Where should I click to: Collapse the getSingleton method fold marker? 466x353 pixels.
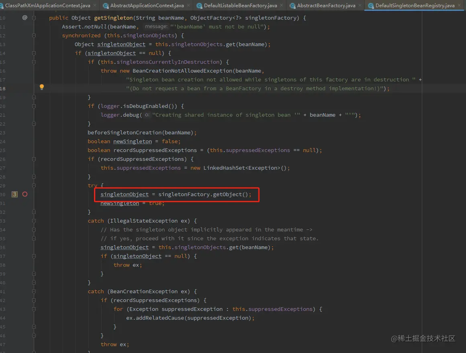tap(34, 18)
